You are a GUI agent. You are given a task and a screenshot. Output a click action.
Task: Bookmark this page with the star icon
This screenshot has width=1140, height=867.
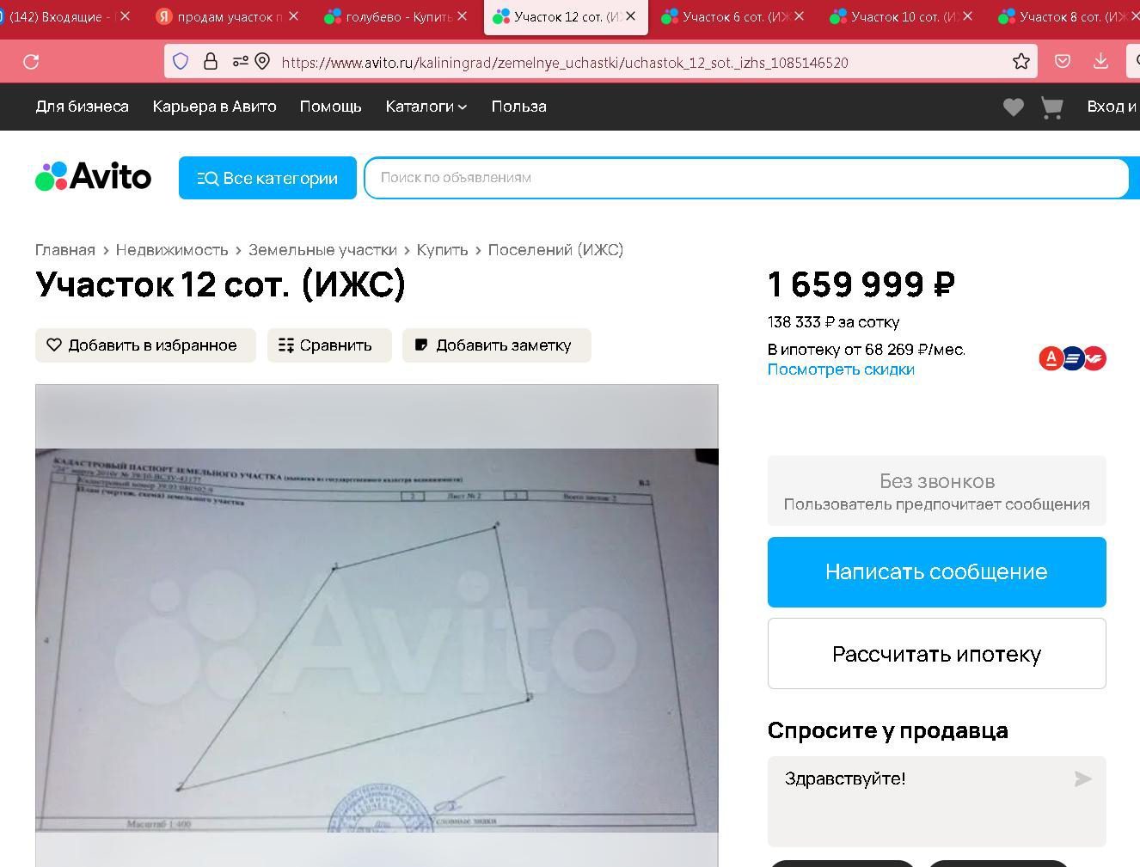pyautogui.click(x=1020, y=62)
